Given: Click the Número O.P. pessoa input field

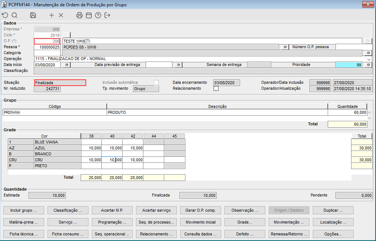Looking at the screenshot, I should tap(354, 47).
